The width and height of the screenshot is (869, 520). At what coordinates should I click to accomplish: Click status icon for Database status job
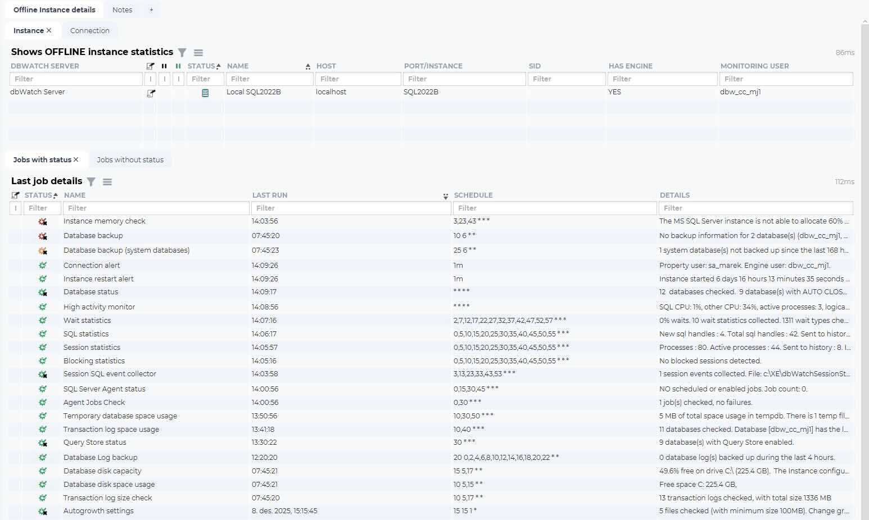pyautogui.click(x=43, y=293)
